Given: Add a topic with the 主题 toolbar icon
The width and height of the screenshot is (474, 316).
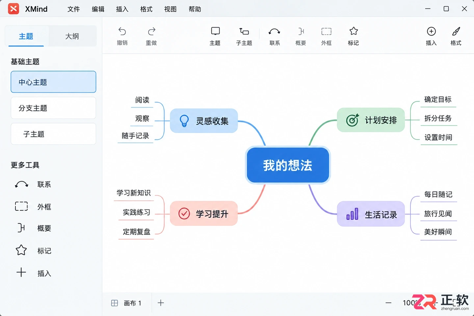Looking at the screenshot, I should tap(215, 31).
